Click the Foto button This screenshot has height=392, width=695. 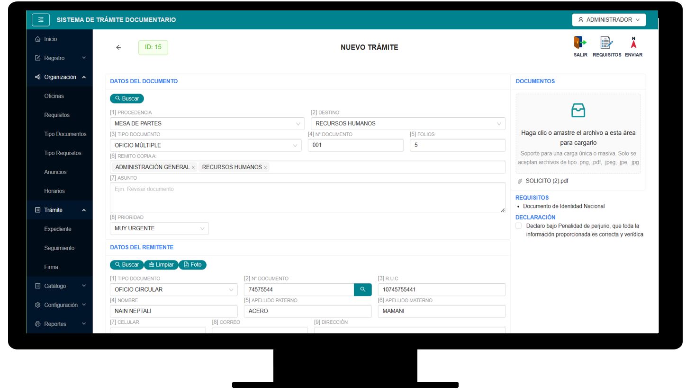192,265
